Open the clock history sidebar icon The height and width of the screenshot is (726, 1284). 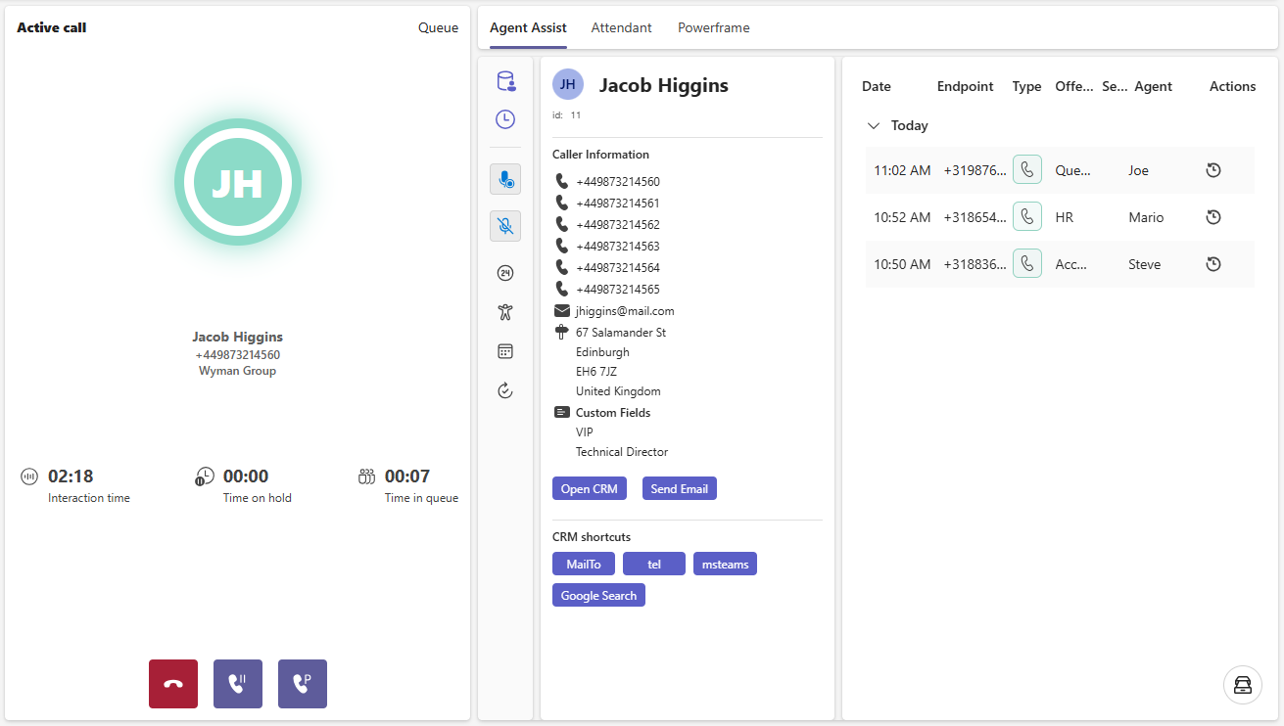point(505,119)
